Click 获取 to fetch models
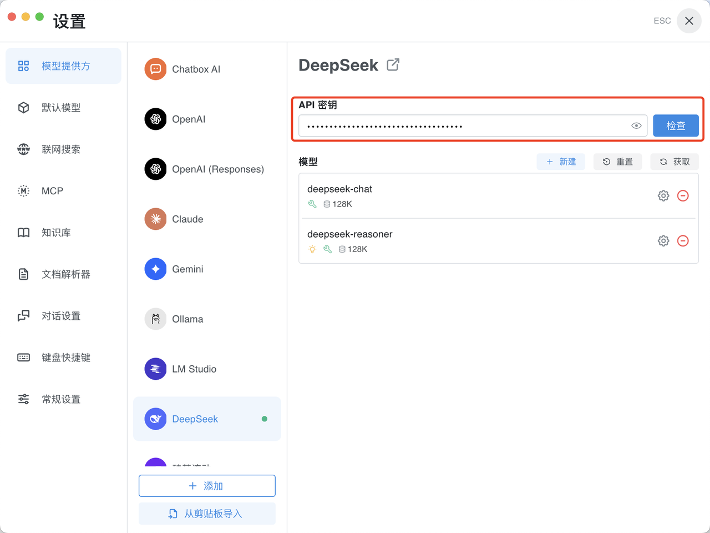This screenshot has height=533, width=710. pyautogui.click(x=674, y=162)
